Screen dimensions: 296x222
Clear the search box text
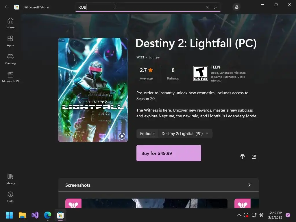pos(207,7)
